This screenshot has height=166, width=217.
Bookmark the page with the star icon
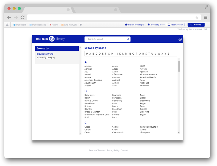coord(197,17)
